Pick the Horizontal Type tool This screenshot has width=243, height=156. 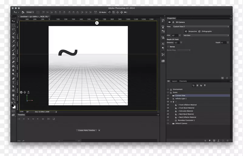pos(13,82)
